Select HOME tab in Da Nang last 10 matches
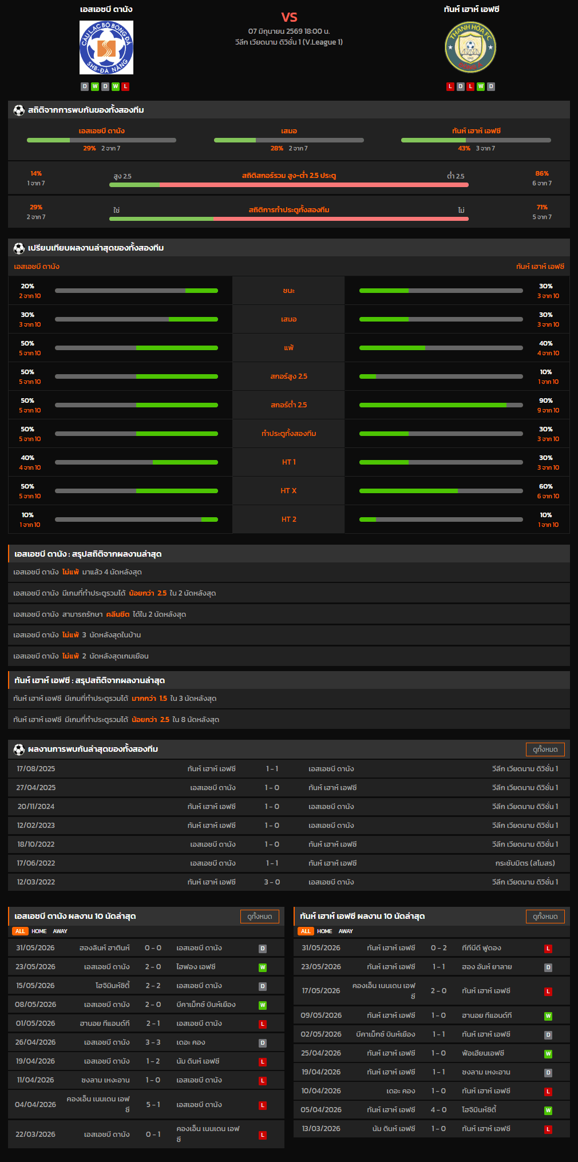The width and height of the screenshot is (578, 1162). pos(39,931)
